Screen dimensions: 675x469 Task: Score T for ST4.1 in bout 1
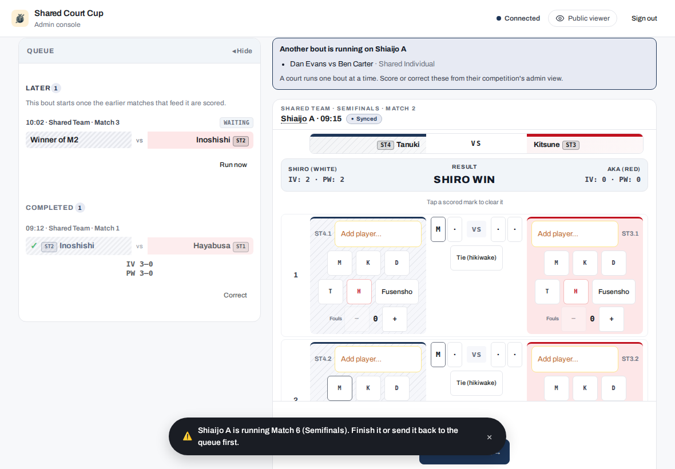point(331,292)
